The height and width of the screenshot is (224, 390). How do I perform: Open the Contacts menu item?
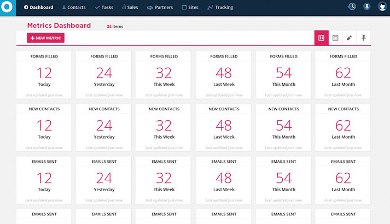coord(74,8)
